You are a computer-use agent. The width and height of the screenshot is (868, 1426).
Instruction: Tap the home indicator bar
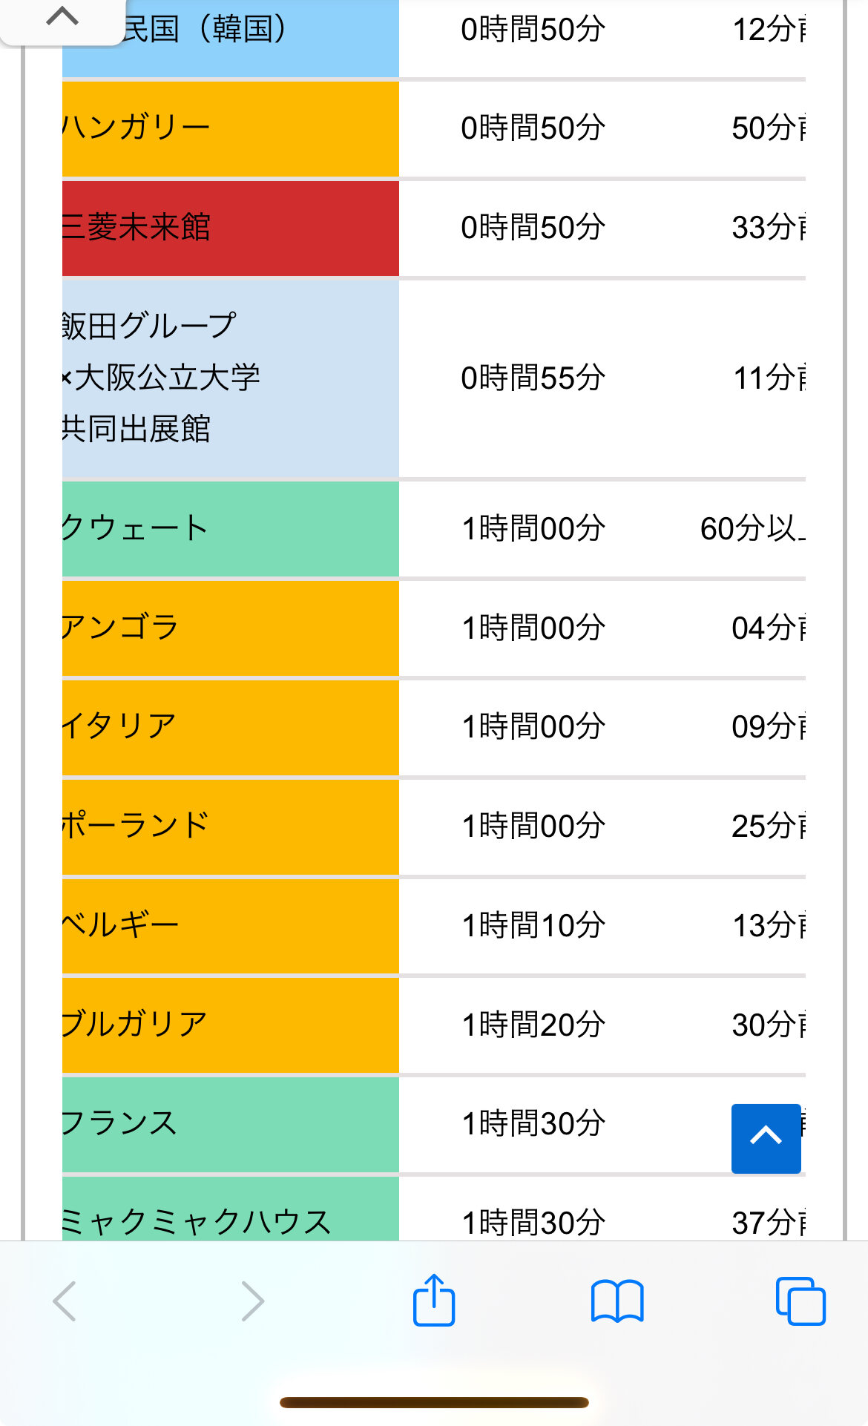point(434,1402)
